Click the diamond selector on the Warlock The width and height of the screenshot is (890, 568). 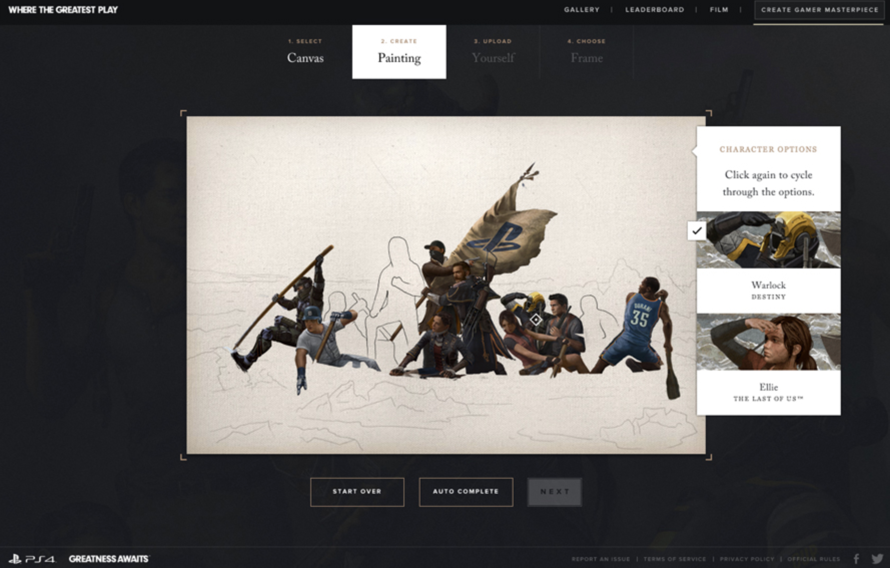[536, 319]
